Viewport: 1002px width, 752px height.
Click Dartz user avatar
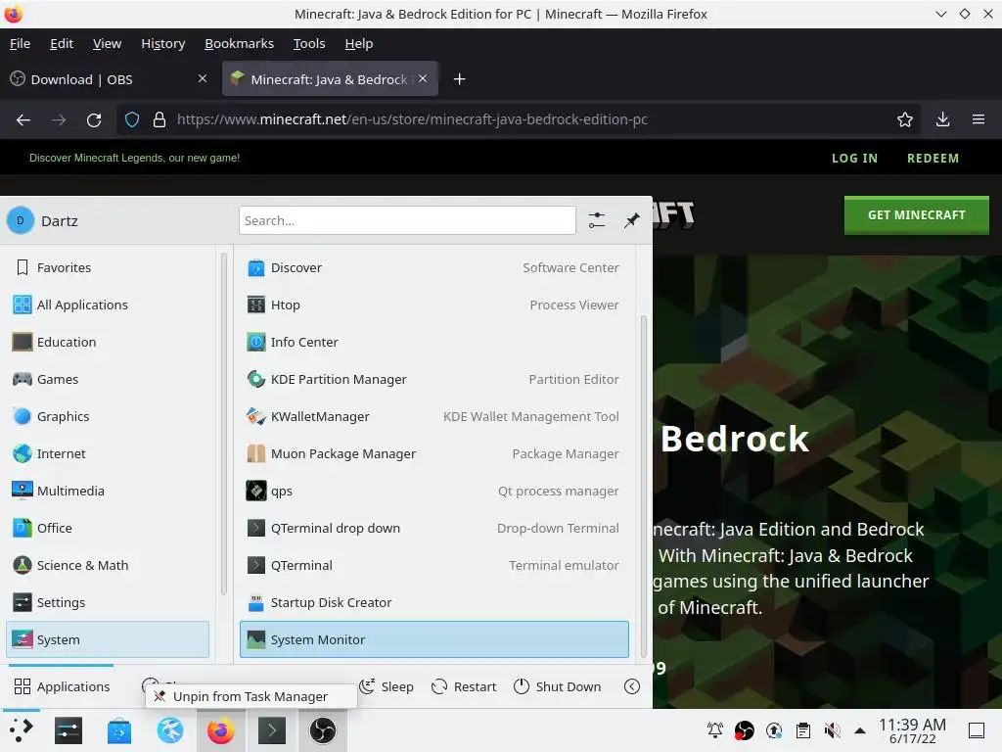tap(21, 220)
